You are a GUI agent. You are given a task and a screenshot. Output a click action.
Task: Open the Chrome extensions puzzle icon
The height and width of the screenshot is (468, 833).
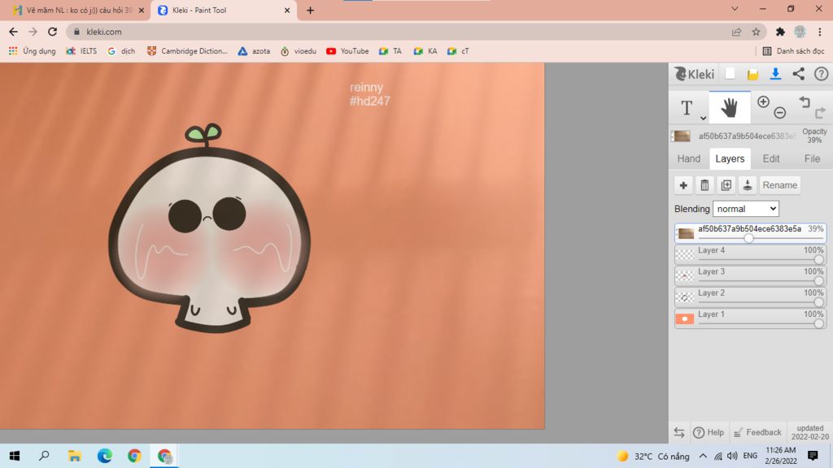[x=780, y=32]
